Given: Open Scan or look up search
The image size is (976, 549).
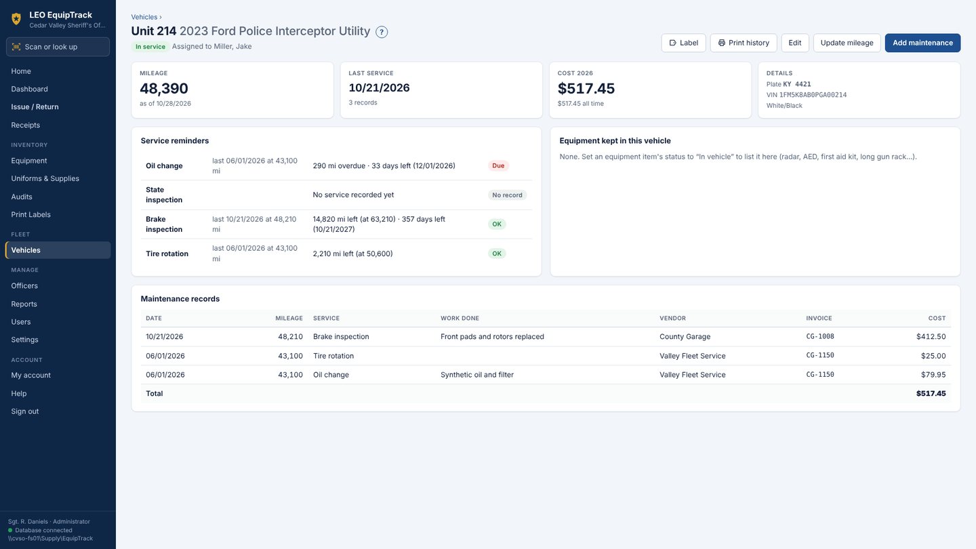Looking at the screenshot, I should (x=58, y=47).
